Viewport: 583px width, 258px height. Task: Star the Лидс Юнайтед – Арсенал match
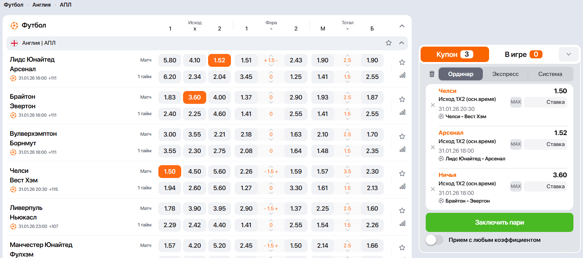click(402, 62)
